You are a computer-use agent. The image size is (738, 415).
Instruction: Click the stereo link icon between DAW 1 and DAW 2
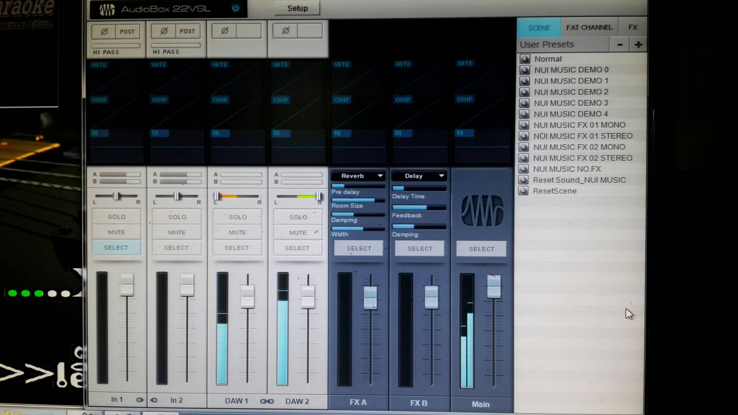click(x=267, y=401)
